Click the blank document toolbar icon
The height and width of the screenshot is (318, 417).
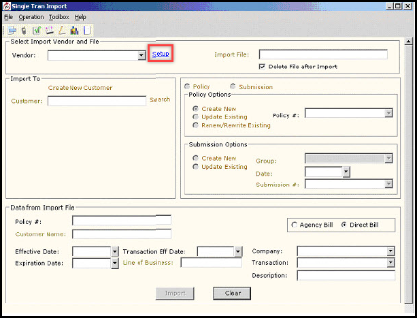[86, 30]
